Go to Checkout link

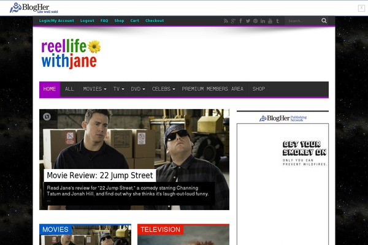coord(155,21)
